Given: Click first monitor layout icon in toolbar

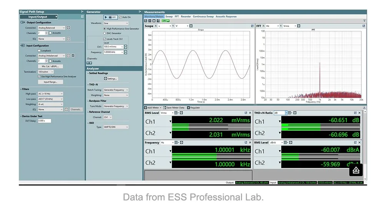Looking at the screenshot, I should click(146, 21).
